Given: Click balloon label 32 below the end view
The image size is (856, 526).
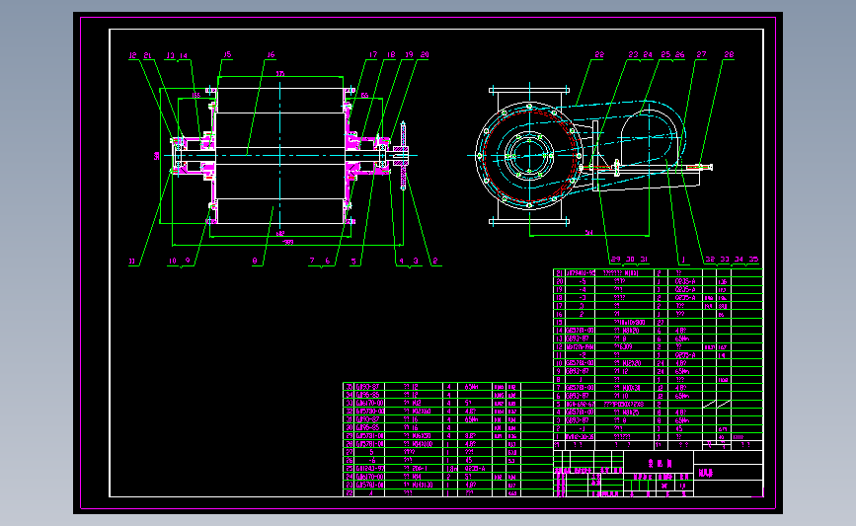Looking at the screenshot, I should [710, 260].
